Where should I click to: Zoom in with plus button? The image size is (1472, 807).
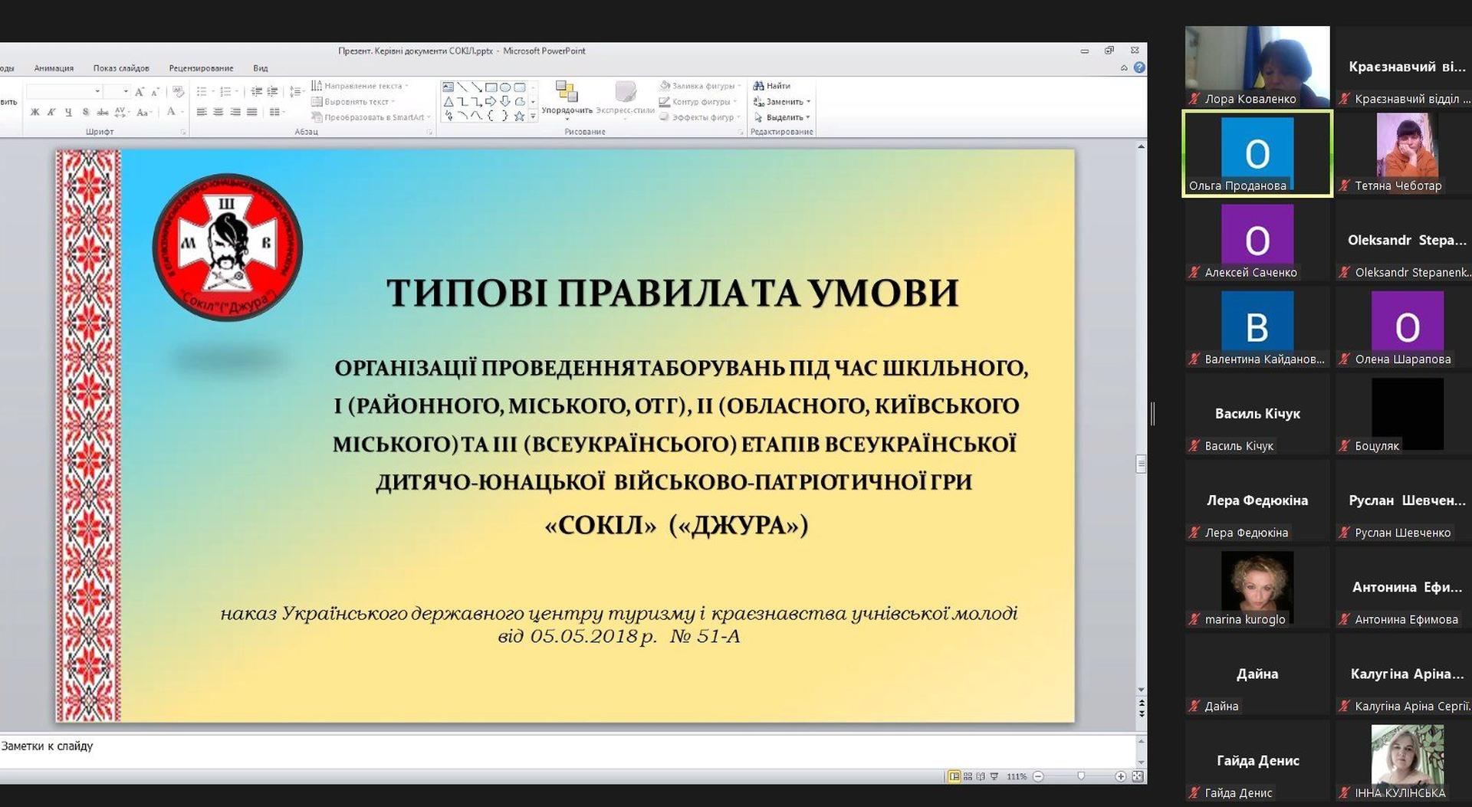coord(1120,776)
